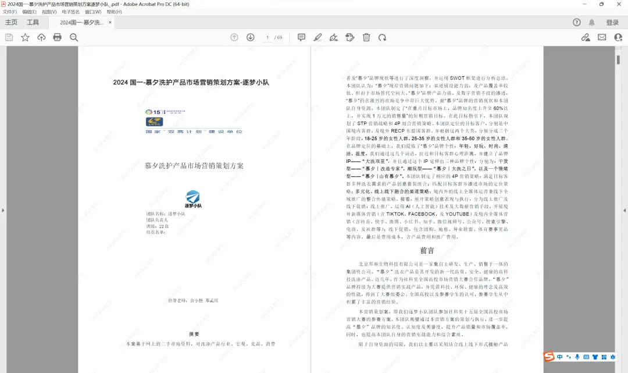Activate the Sogou voice input microphone
The width and height of the screenshot is (628, 373).
point(577,357)
